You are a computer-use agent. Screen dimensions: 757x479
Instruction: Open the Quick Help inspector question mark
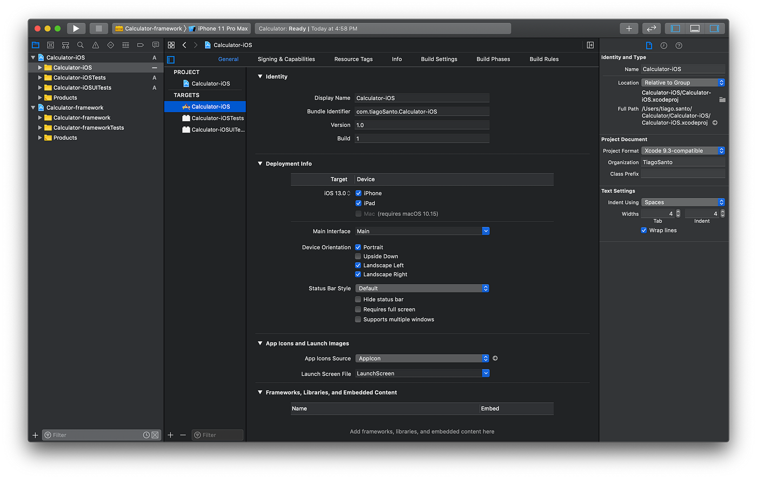679,45
